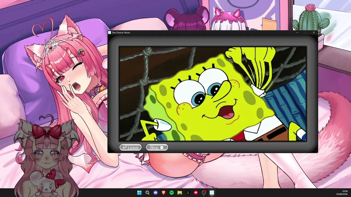The height and width of the screenshot is (197, 351).
Task: Switch to OBS Studio on the taskbar
Action: [x=204, y=193]
